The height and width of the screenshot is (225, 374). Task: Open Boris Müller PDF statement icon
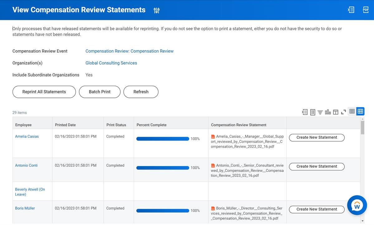coord(213,208)
